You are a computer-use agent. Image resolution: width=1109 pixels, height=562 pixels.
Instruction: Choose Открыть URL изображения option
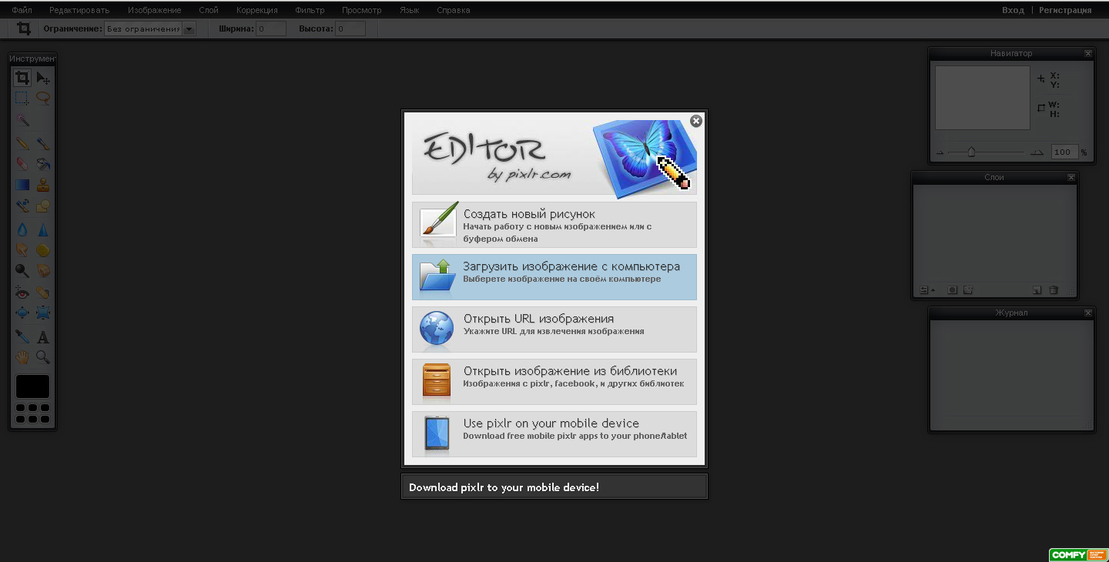tap(554, 330)
